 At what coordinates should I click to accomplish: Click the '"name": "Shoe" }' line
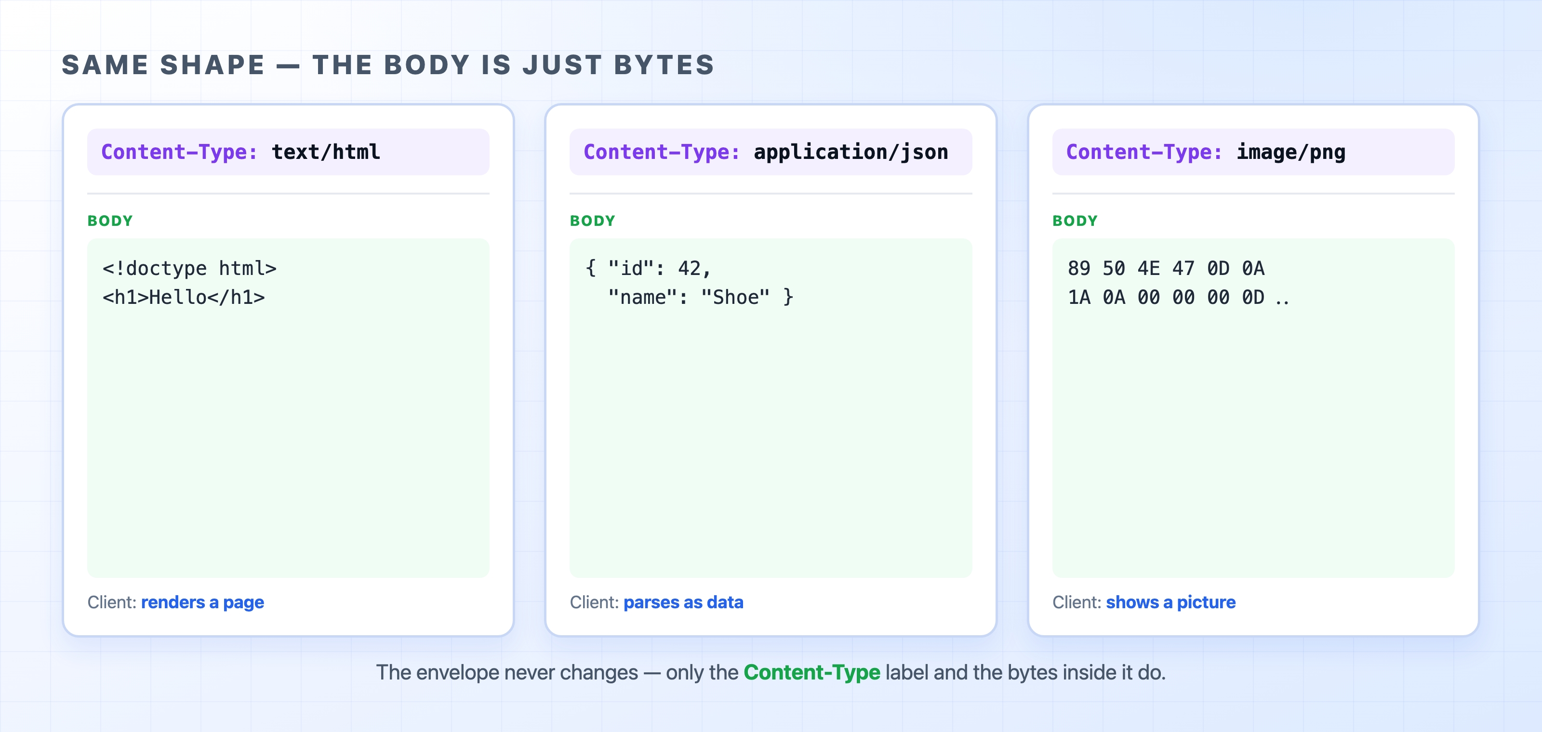[x=701, y=297]
